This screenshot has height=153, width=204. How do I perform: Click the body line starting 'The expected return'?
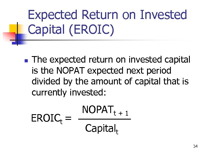111,60
